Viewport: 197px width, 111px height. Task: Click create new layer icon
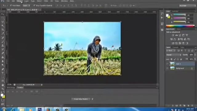tap(188, 105)
